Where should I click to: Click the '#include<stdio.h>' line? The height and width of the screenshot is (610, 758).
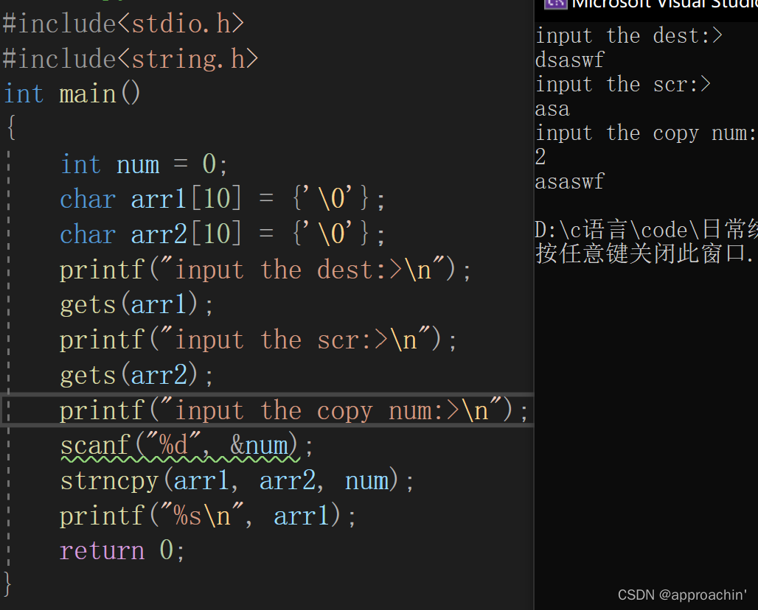pyautogui.click(x=123, y=24)
